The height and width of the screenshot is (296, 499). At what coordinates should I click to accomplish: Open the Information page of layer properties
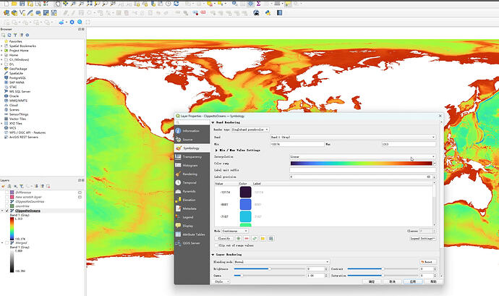(x=190, y=131)
